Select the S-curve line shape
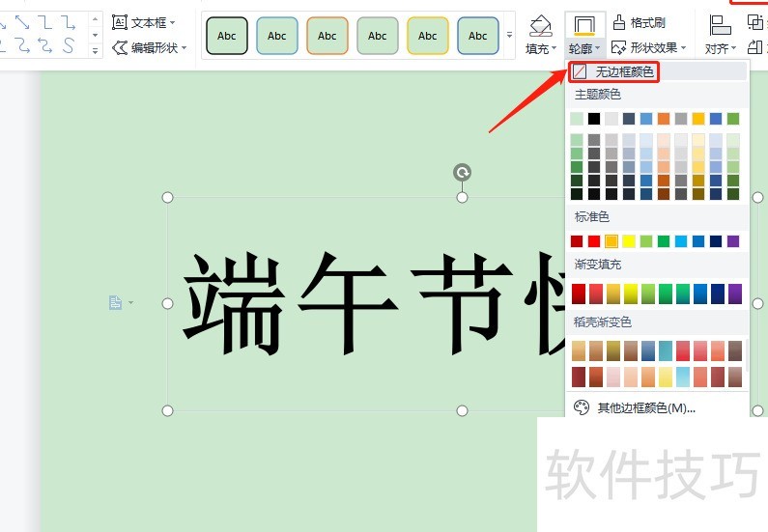Viewport: 768px width, 532px height. [68, 45]
